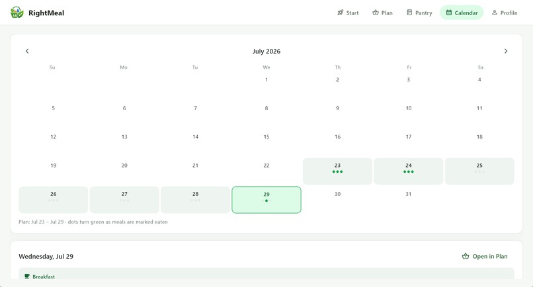
Task: Choose July 28 plan day
Action: click(196, 200)
